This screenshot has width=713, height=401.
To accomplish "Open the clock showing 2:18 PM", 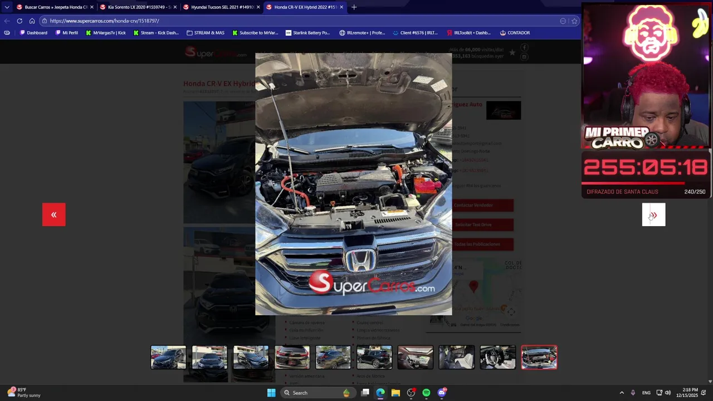I will (687, 393).
